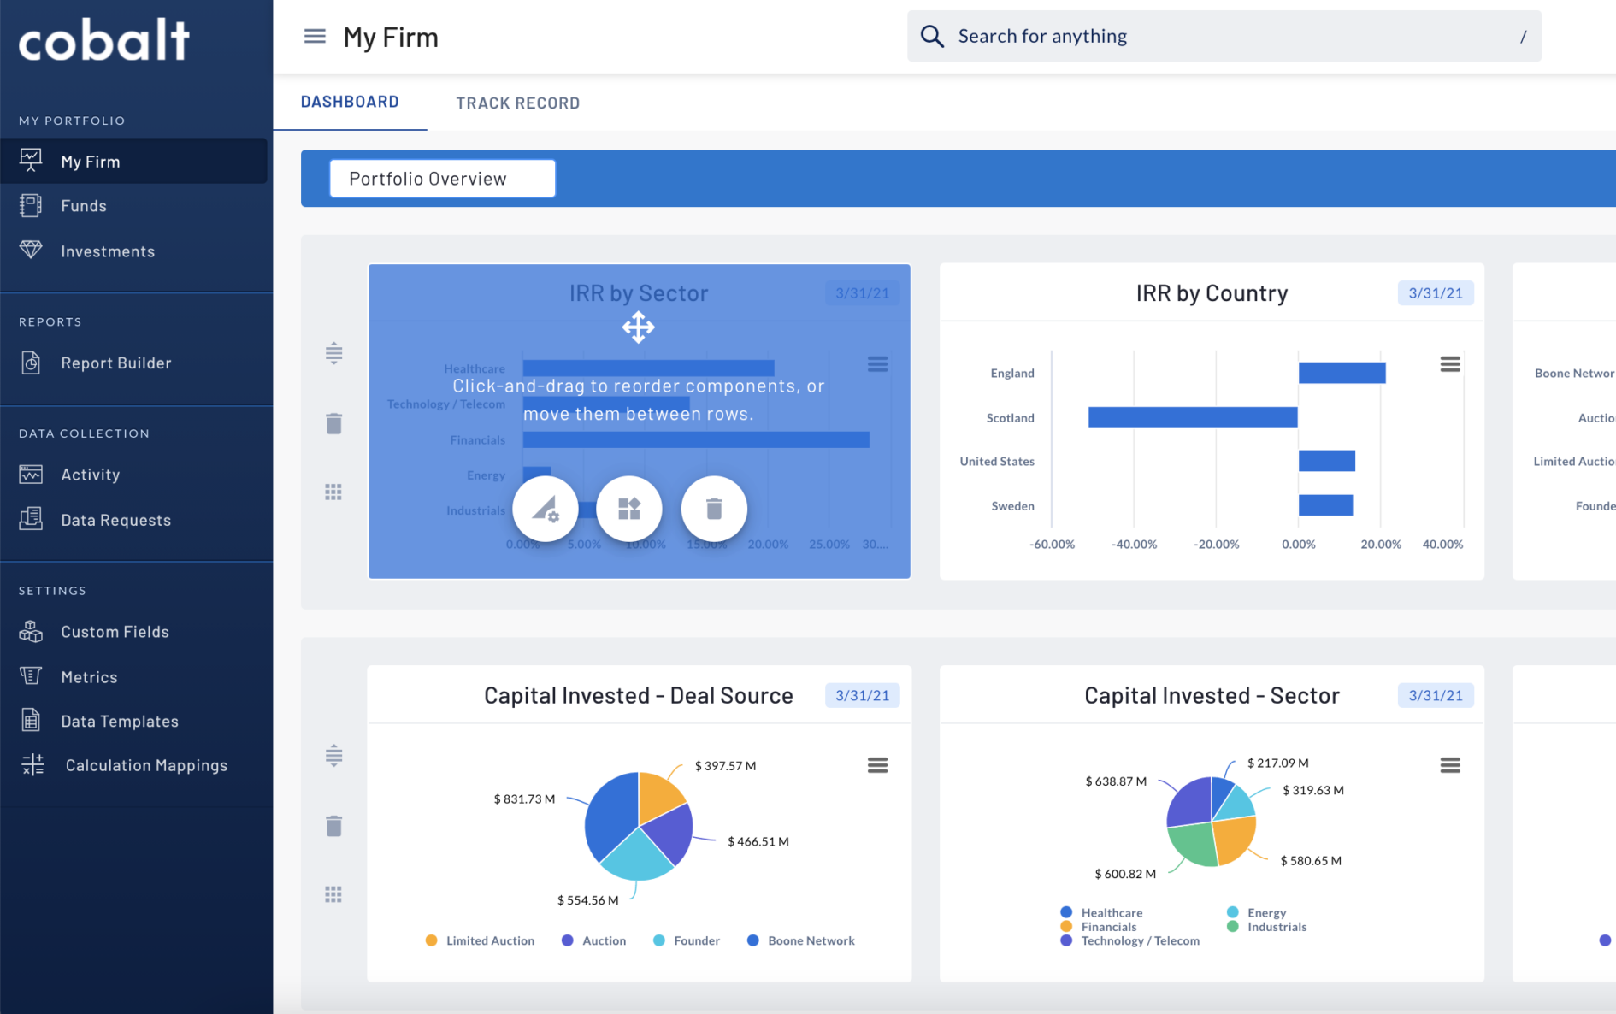
Task: Open chart menu on Capital Invested - Deal Source
Action: 877,765
